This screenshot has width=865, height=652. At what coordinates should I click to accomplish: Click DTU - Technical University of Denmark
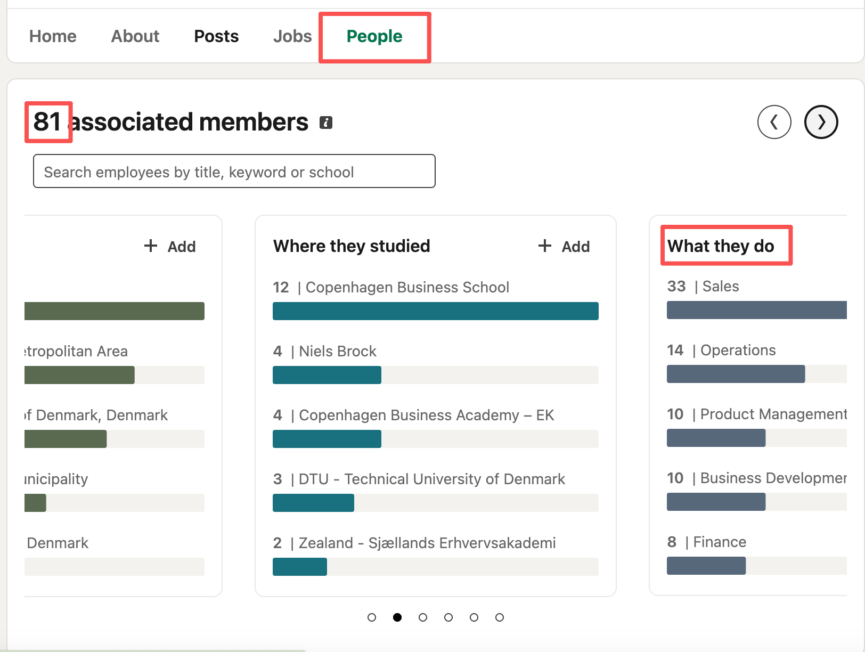419,479
